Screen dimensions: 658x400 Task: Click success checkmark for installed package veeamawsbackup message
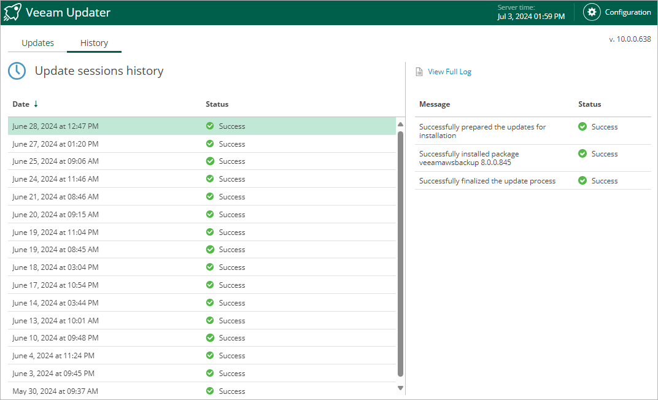[583, 153]
